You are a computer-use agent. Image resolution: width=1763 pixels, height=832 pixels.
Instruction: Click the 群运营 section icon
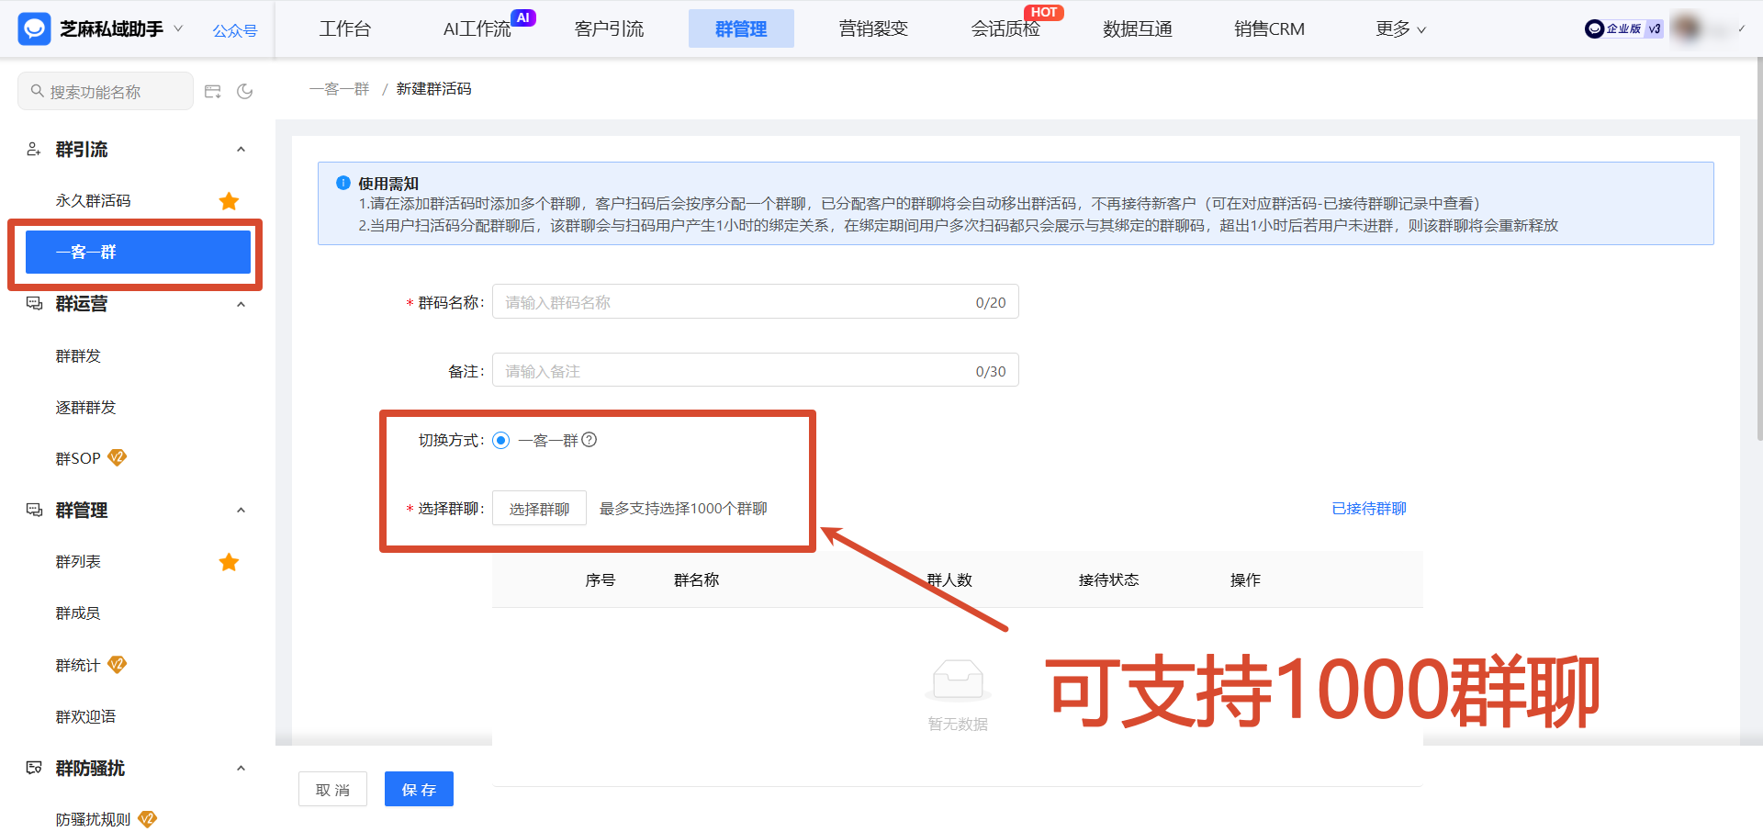tap(34, 304)
